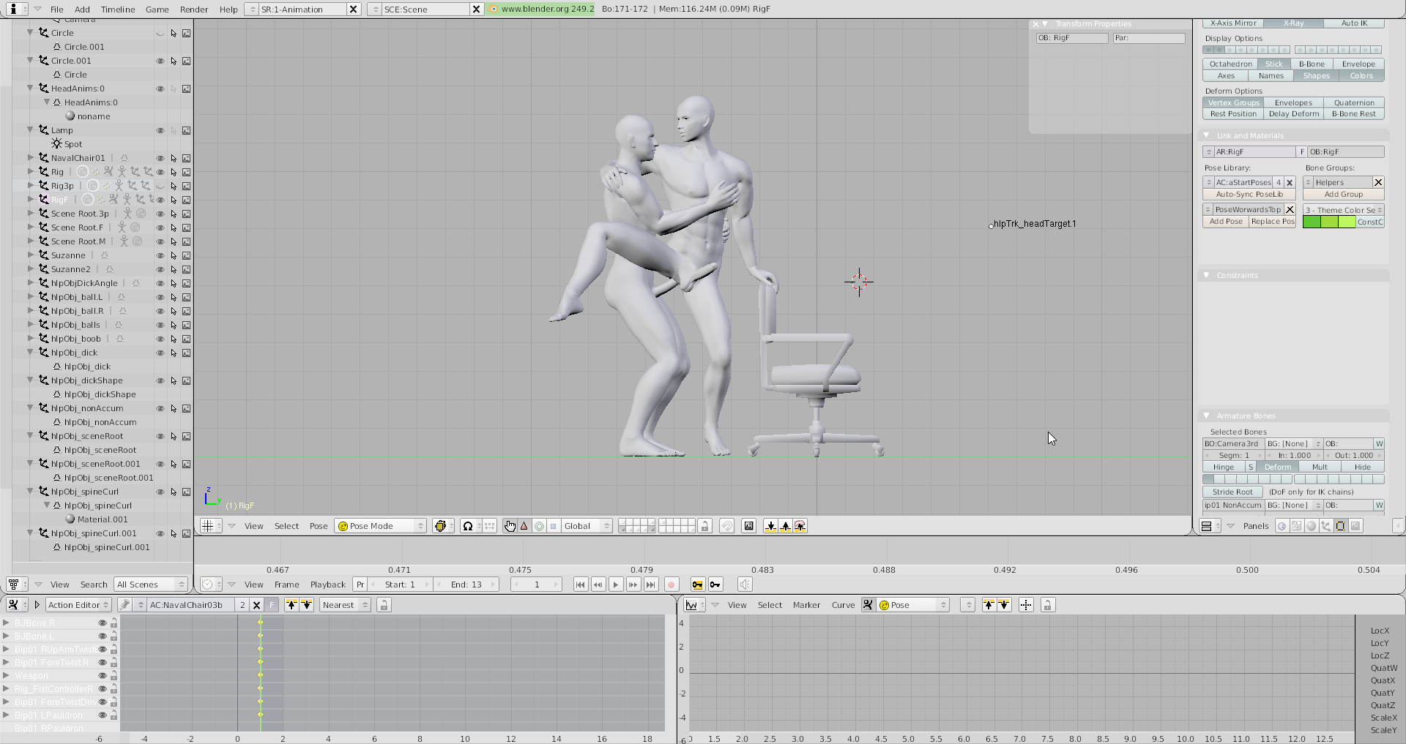Toggle renderability icon for HeadAnims:0
Viewport: 1406px width, 744px height.
(x=187, y=89)
